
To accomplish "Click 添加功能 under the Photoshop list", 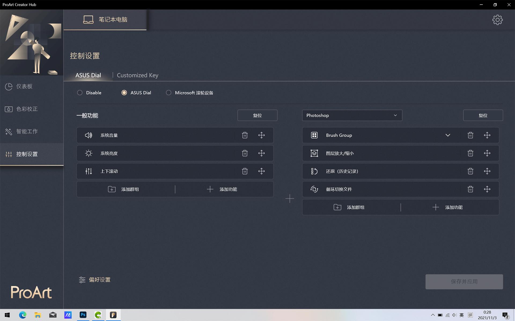I will [x=448, y=207].
